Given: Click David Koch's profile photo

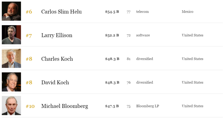Looking at the screenshot, I should tap(11, 82).
